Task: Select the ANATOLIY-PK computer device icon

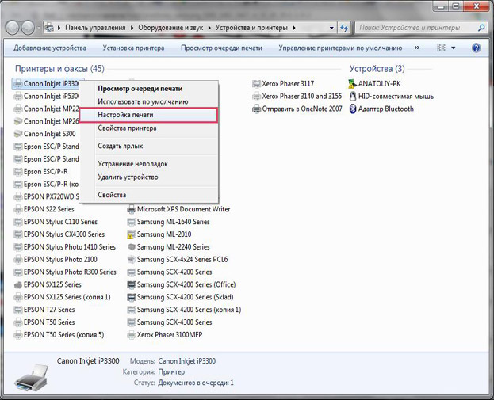Action: coord(353,84)
